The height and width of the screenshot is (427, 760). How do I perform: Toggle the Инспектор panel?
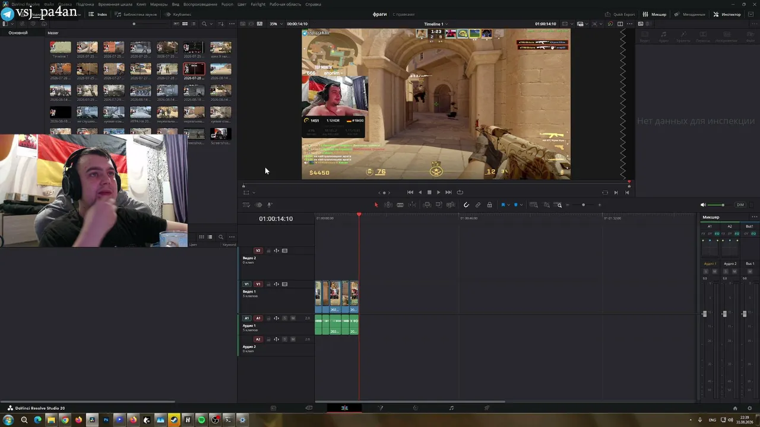point(727,14)
